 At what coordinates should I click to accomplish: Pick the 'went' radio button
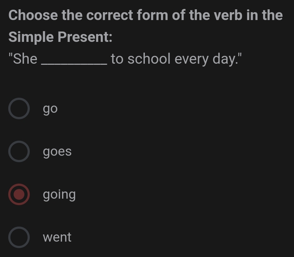(x=19, y=237)
